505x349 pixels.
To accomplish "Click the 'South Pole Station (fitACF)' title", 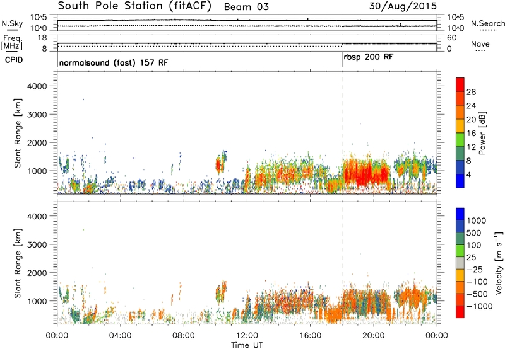I will 134,6.
